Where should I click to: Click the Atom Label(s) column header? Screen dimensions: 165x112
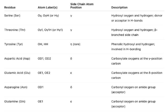(46, 7)
